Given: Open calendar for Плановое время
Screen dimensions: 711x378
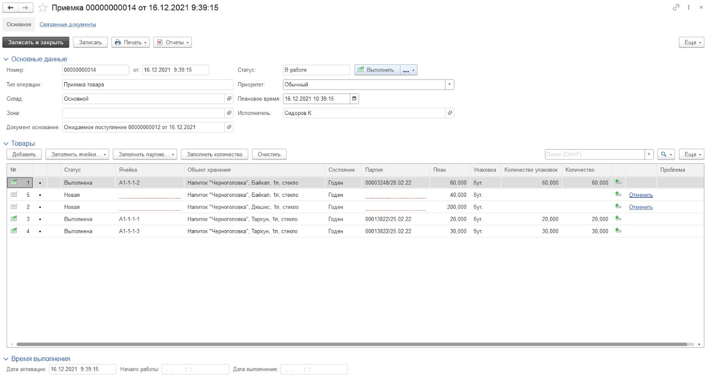Looking at the screenshot, I should [354, 99].
